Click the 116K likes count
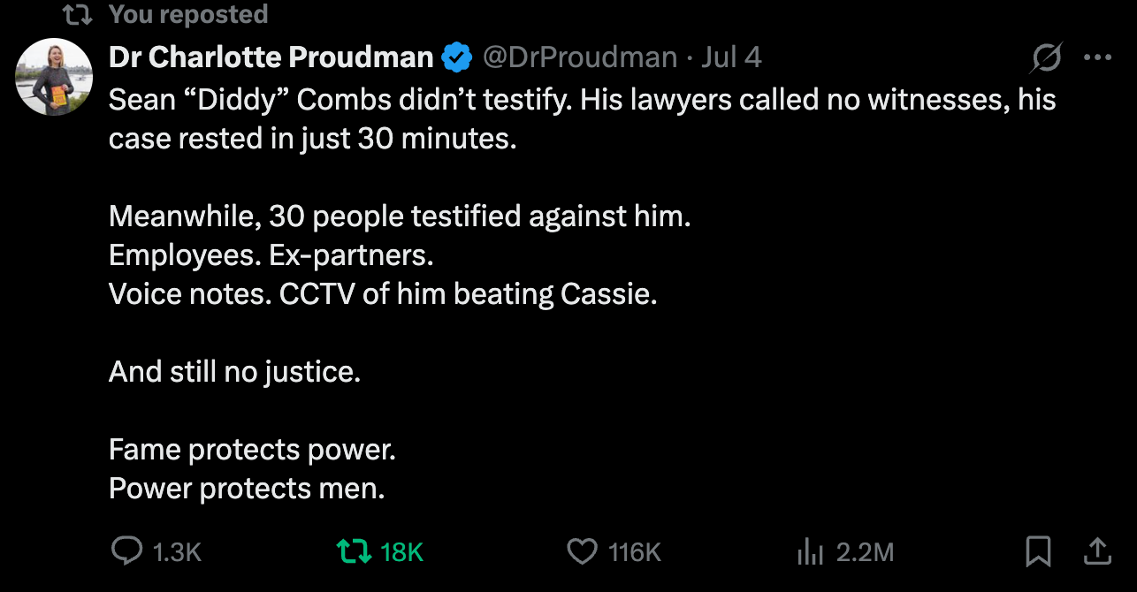This screenshot has width=1137, height=592. coord(635,552)
